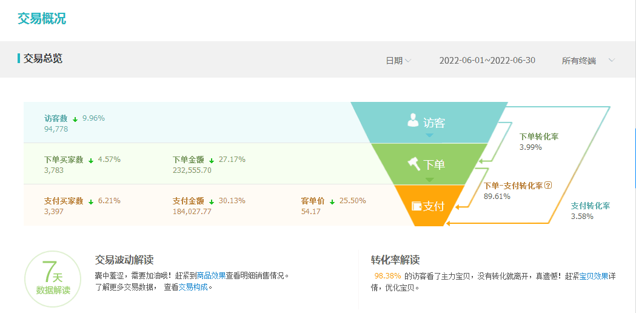The height and width of the screenshot is (313, 636).
Task: Click green down arrow next to 访客数
Action: click(75, 119)
